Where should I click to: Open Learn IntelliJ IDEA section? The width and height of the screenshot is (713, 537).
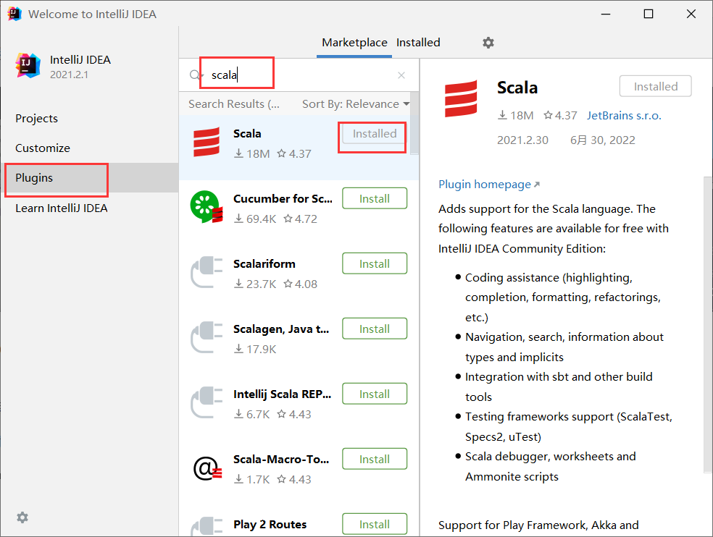pos(62,208)
